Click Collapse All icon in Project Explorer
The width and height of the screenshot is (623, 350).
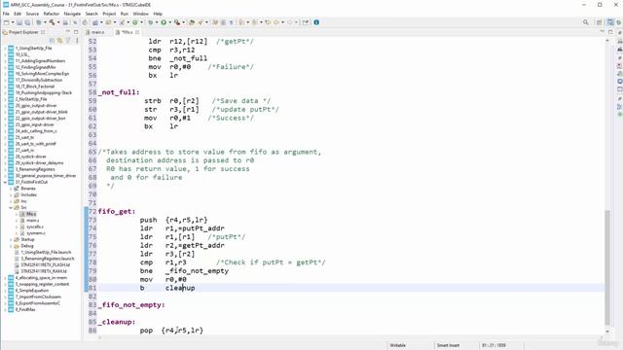click(52, 41)
